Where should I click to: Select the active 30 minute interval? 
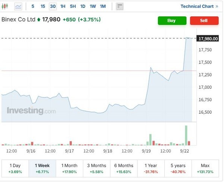click(53, 6)
